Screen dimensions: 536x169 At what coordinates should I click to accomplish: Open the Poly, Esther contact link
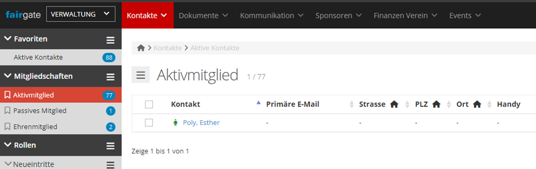[201, 123]
